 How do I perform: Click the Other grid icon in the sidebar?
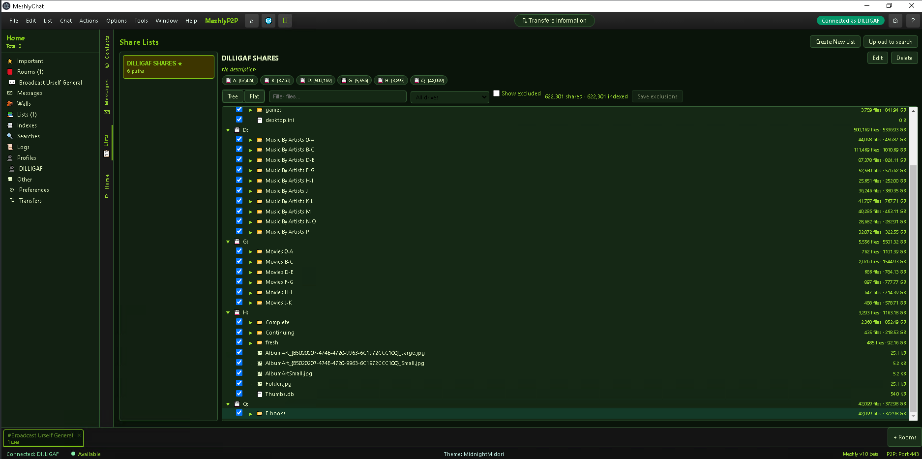click(10, 180)
